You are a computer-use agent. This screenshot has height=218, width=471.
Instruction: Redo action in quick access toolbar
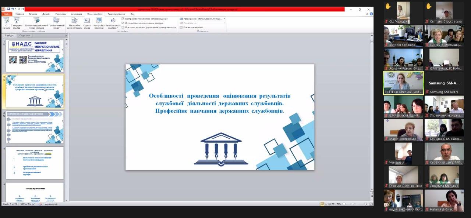[x=19, y=9]
